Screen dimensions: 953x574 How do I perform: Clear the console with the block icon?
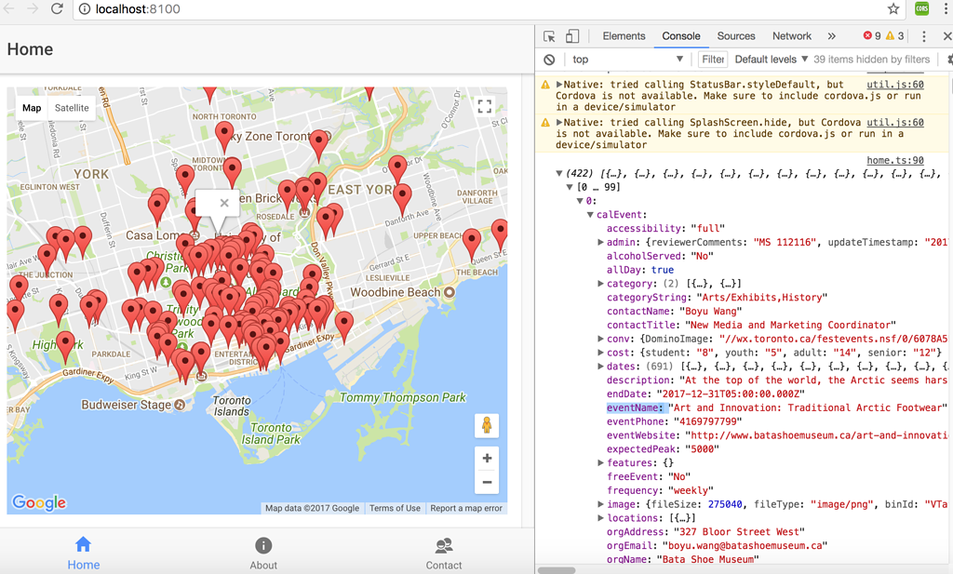point(549,60)
